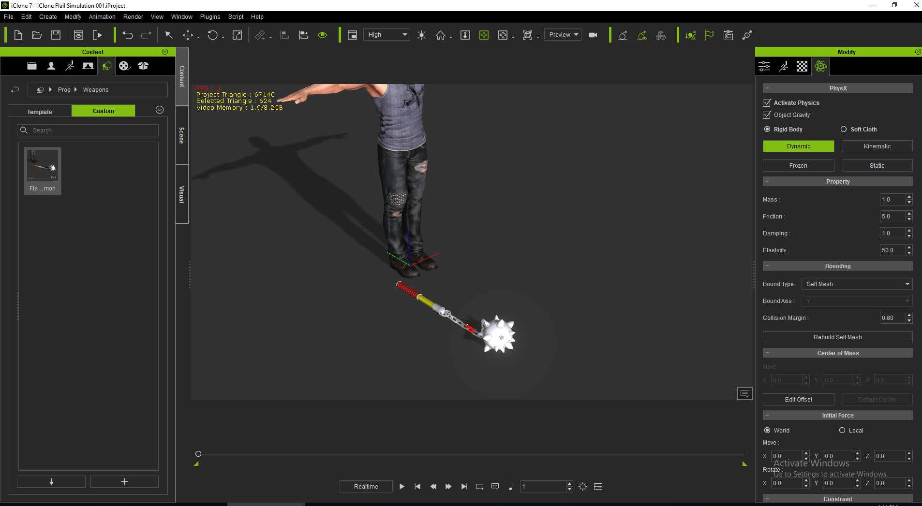Open the sliders Attribute tab in Modify
The image size is (922, 506).
click(764, 66)
